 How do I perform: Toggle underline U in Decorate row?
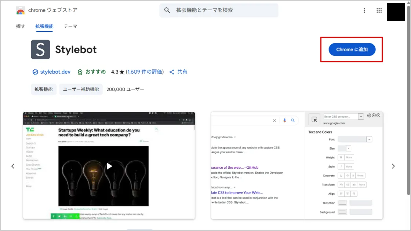tap(341, 176)
